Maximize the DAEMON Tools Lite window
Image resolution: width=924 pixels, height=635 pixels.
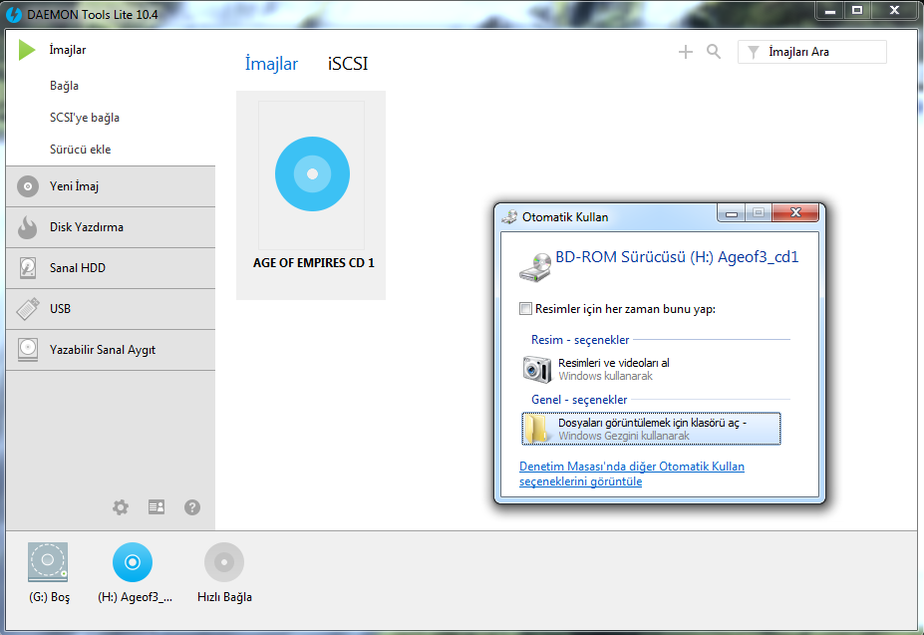point(857,10)
